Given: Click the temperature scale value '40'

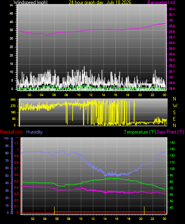Looking at the screenshot, I should point(171,207).
